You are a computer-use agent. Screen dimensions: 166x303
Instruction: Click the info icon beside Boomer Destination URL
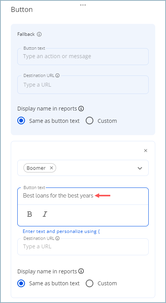click(57, 238)
